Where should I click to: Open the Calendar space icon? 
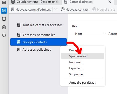tap(4, 19)
